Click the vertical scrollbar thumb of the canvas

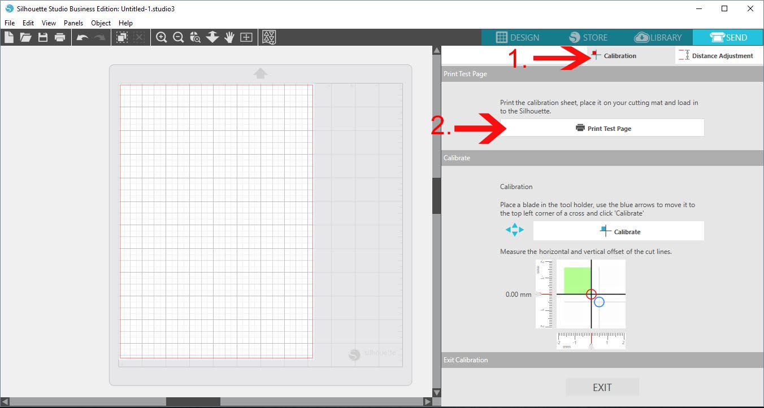click(436, 196)
